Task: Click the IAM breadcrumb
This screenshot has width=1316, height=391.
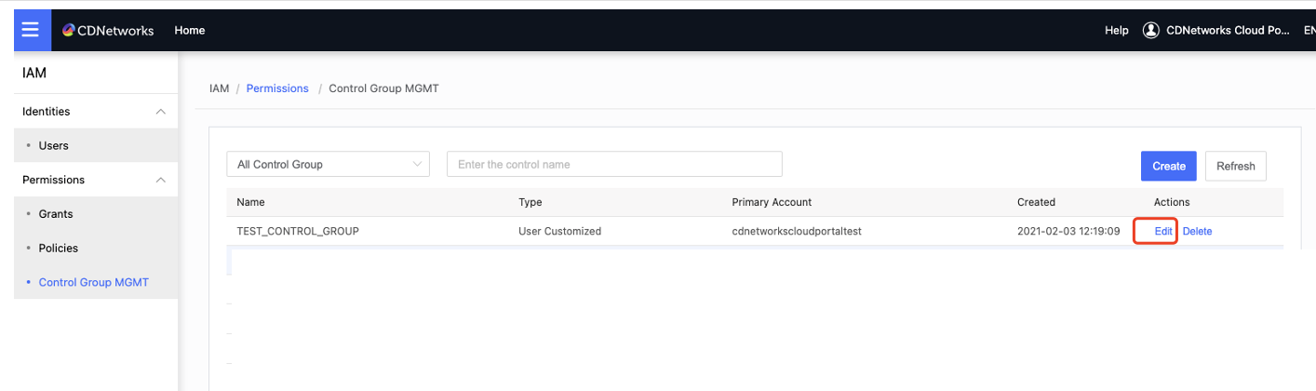Action: [x=219, y=88]
